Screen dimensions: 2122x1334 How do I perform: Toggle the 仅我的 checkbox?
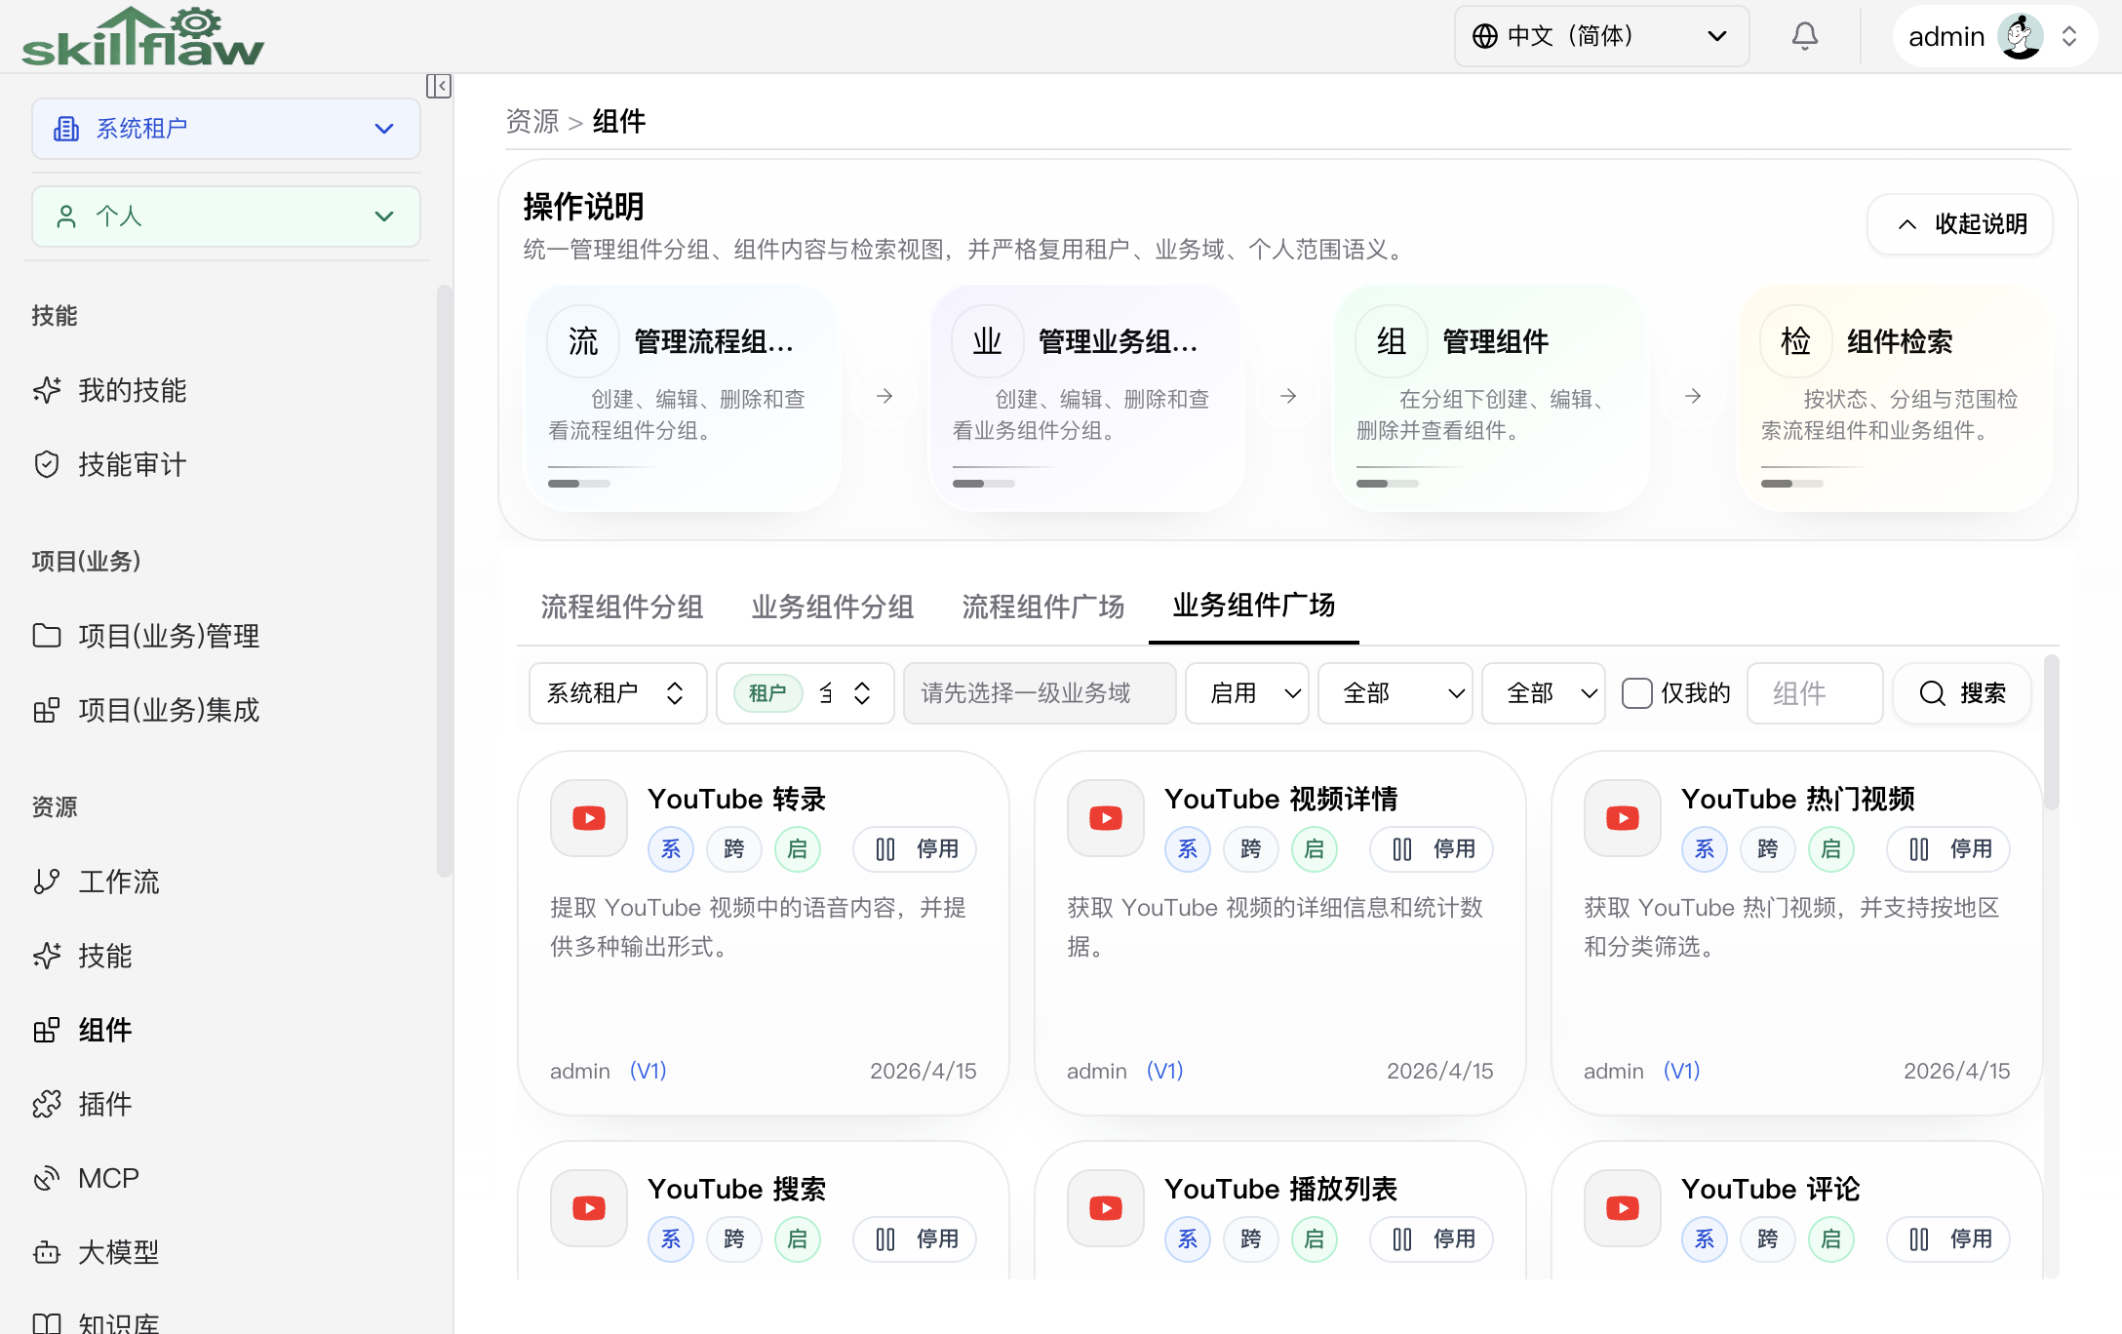point(1636,693)
